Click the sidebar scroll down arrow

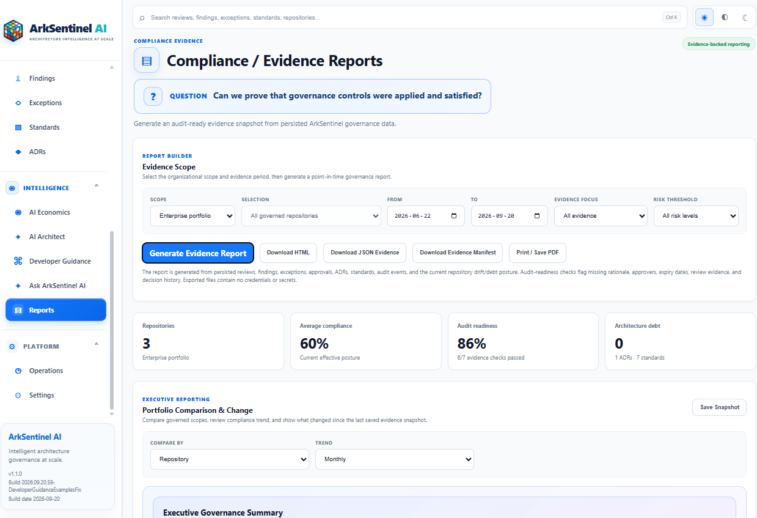111,414
